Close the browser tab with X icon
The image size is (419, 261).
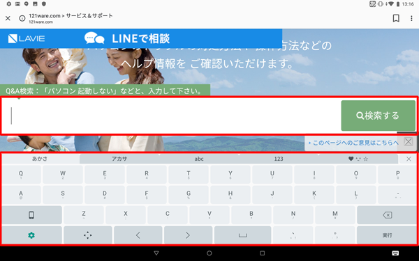8,18
